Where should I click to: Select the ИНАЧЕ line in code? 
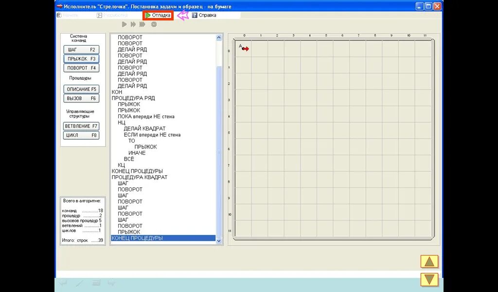137,153
